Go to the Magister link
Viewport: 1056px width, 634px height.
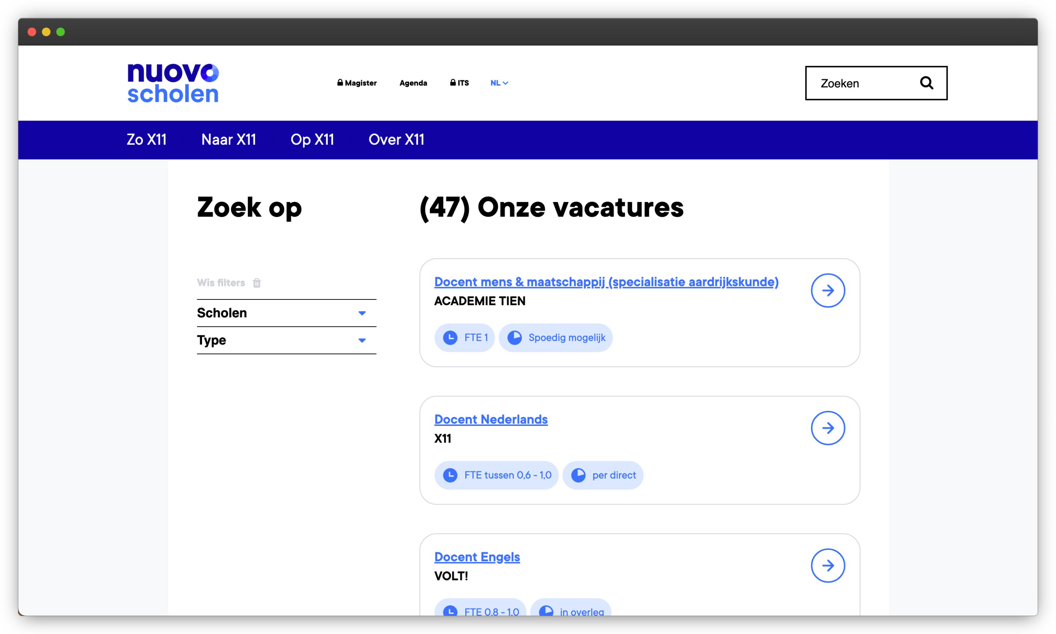tap(357, 83)
